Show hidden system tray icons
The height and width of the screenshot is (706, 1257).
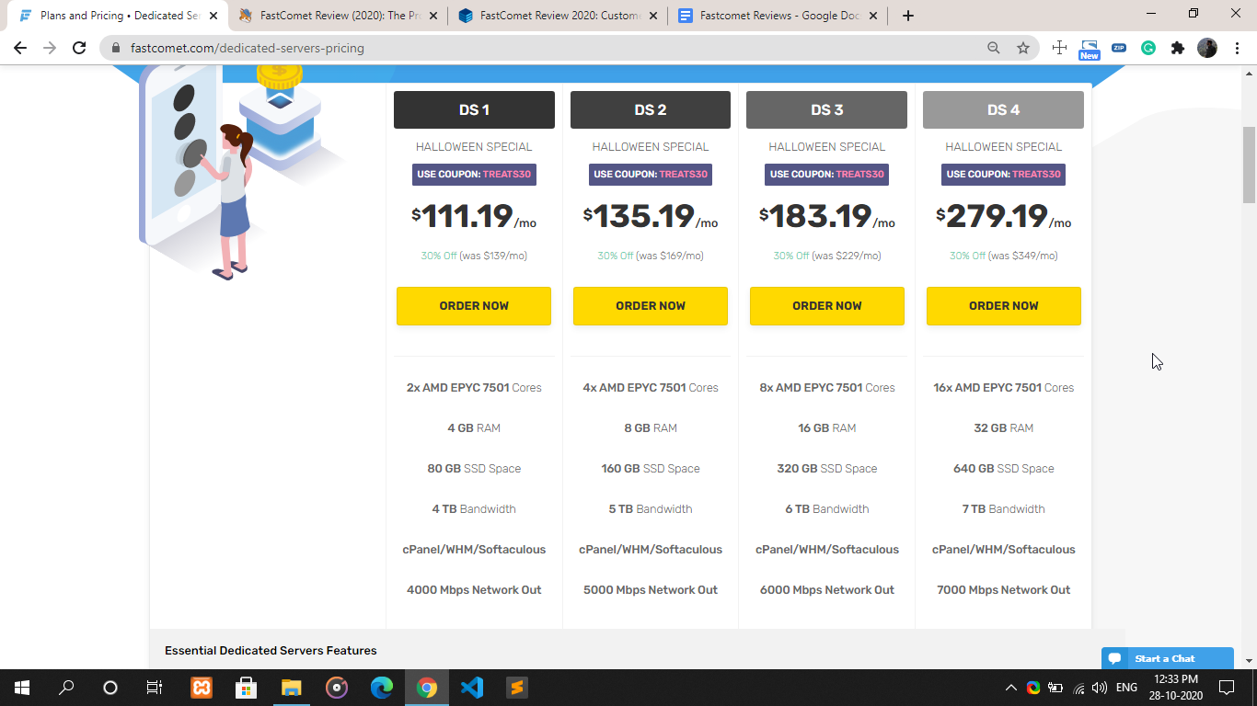tap(1010, 688)
